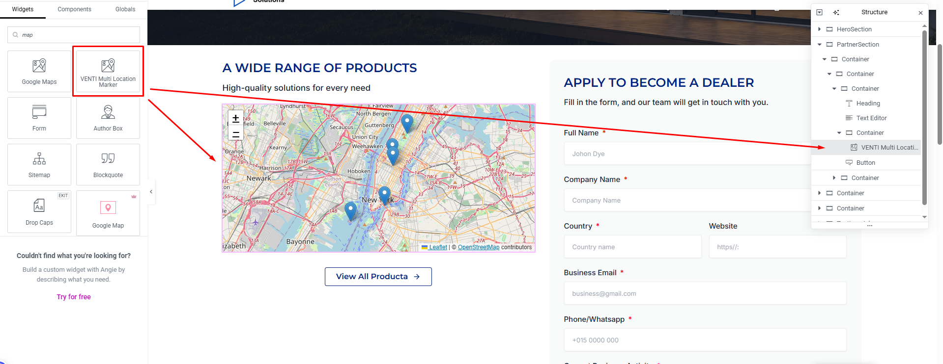
Task: Click map marker over the New York label
Action: point(385,196)
